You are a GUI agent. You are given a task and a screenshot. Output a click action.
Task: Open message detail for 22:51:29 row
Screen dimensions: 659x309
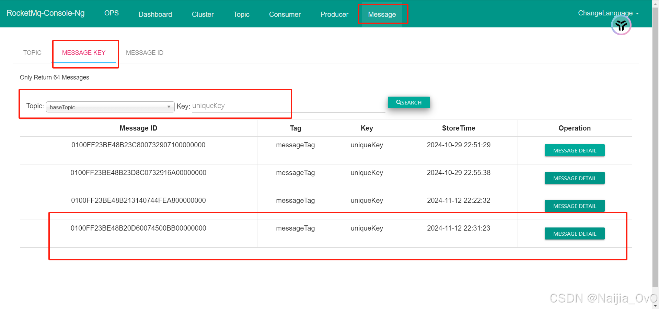[575, 150]
